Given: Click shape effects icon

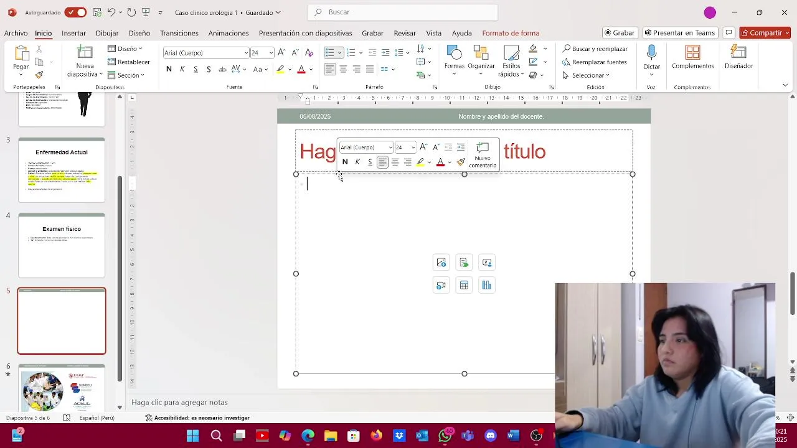Looking at the screenshot, I should click(x=533, y=75).
